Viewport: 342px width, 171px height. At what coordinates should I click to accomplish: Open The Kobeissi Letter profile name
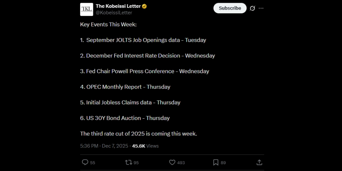pos(118,6)
